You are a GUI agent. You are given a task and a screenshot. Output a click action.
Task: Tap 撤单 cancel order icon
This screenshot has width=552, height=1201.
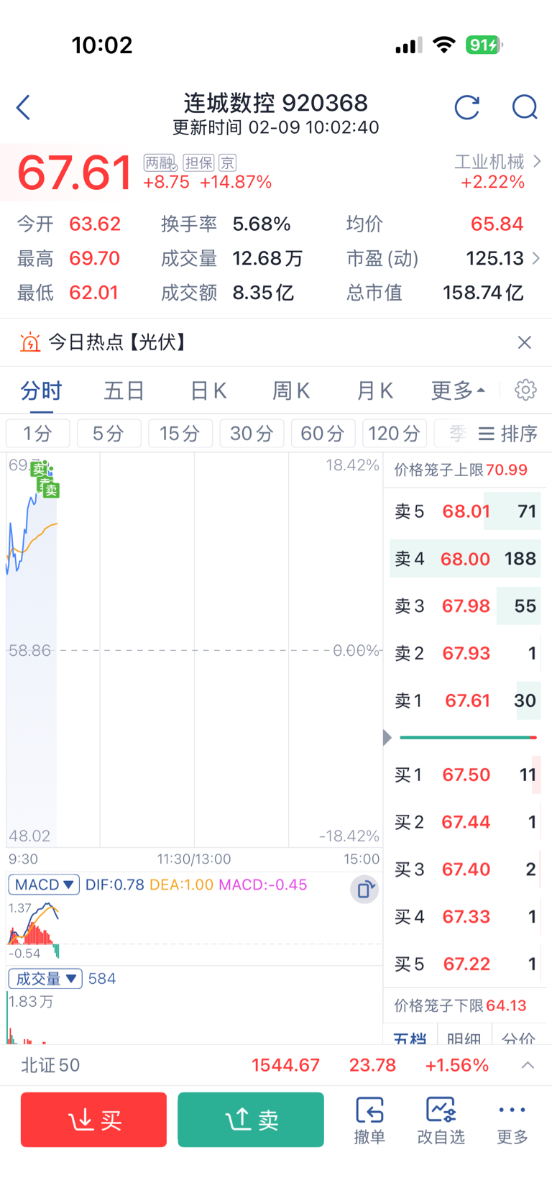(x=369, y=1120)
